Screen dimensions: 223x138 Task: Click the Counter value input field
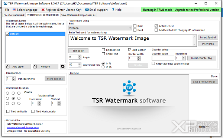pos(163,58)
